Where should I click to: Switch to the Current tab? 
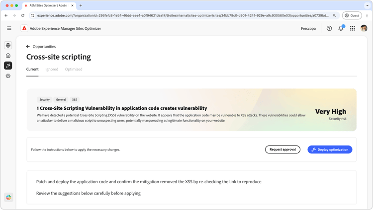point(32,69)
